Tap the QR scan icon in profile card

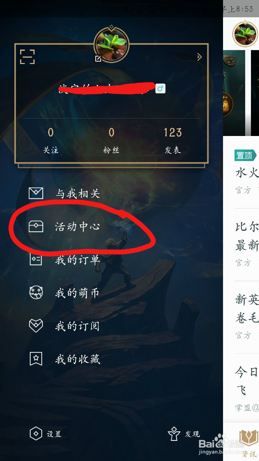[x=27, y=56]
